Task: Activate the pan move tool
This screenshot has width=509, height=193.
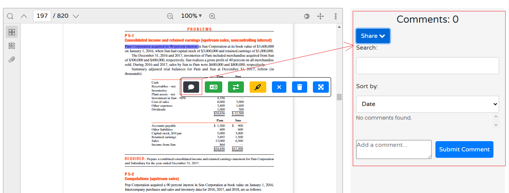Action: [x=320, y=16]
